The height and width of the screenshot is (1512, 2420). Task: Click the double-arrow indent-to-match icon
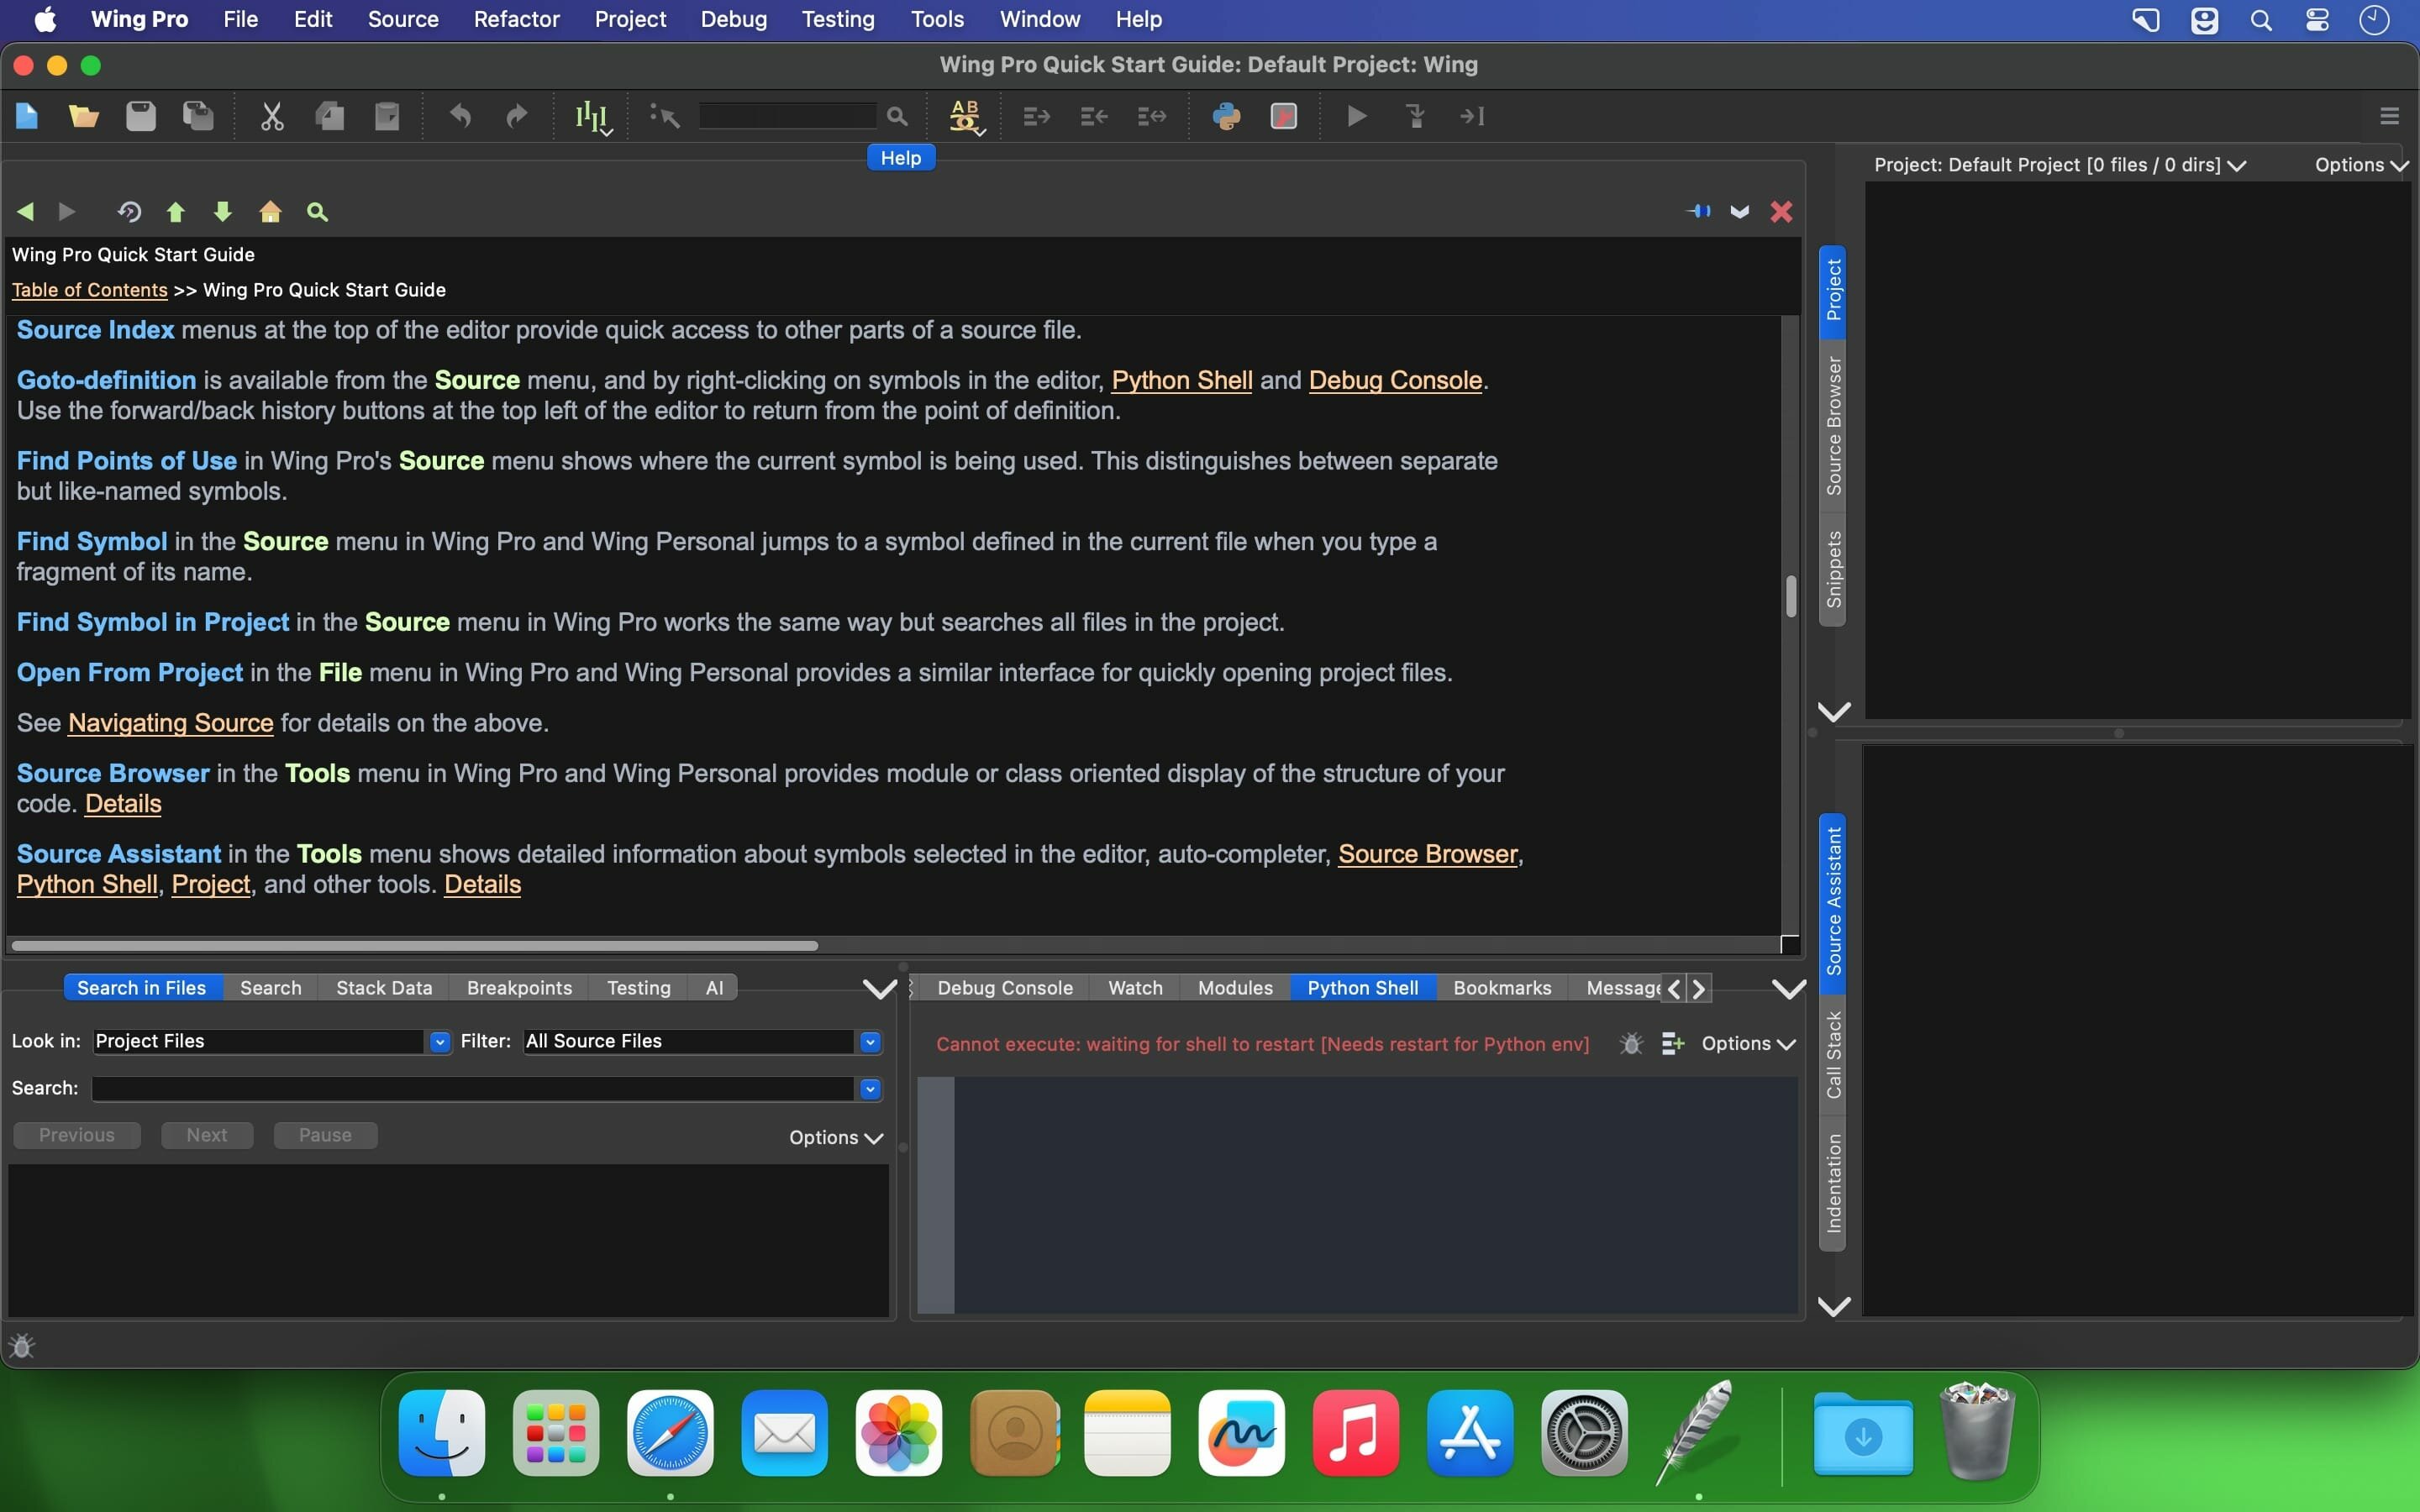point(1152,116)
